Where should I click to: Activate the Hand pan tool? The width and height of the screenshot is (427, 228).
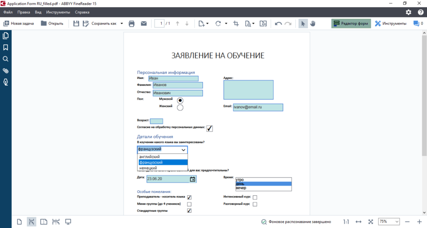tap(313, 23)
